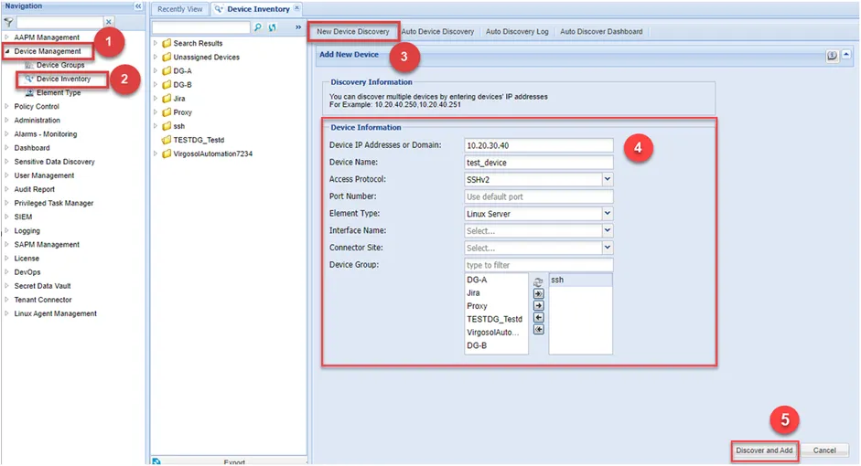Click the filter funnel icon in Navigation
This screenshot has width=861, height=466.
tap(9, 22)
